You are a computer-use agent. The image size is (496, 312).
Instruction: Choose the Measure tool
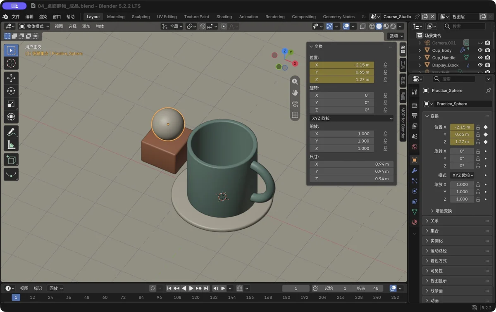[x=11, y=145]
